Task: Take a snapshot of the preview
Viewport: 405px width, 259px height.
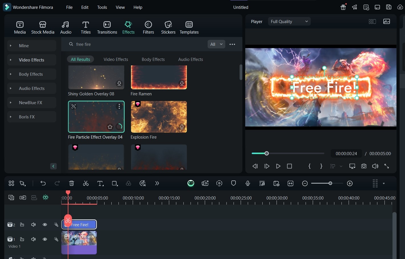Action: point(364,166)
